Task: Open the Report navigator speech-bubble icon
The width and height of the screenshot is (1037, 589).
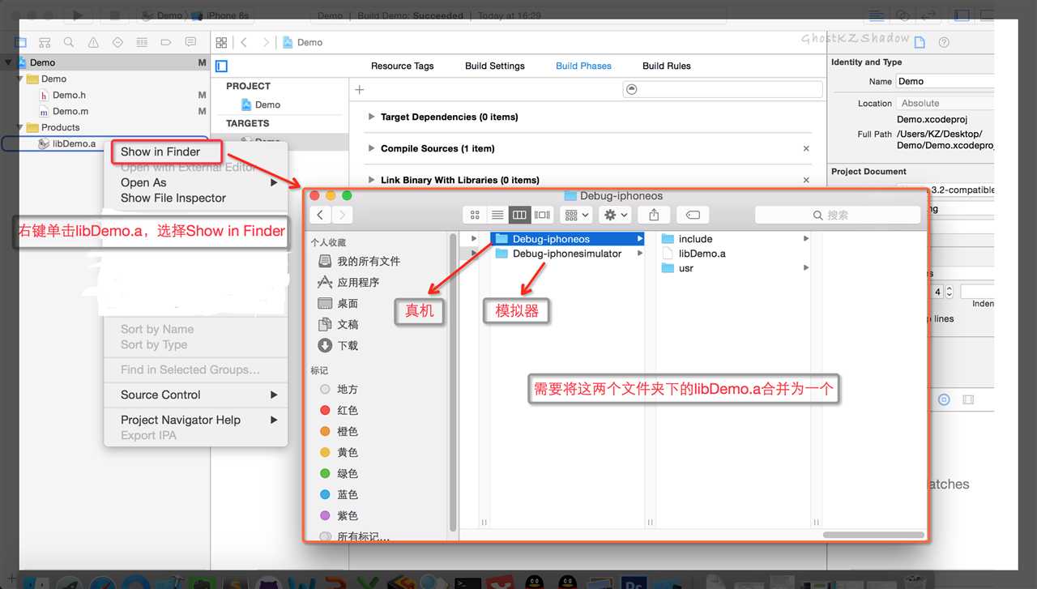Action: 190,42
